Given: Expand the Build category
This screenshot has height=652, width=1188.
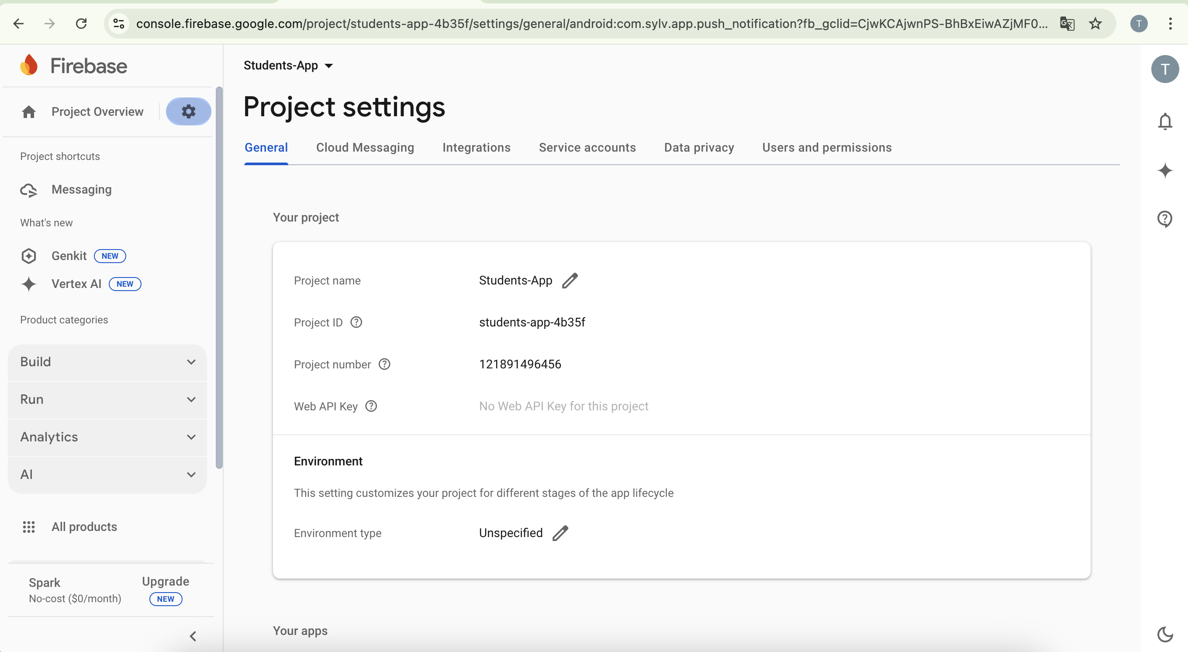Looking at the screenshot, I should coord(107,362).
